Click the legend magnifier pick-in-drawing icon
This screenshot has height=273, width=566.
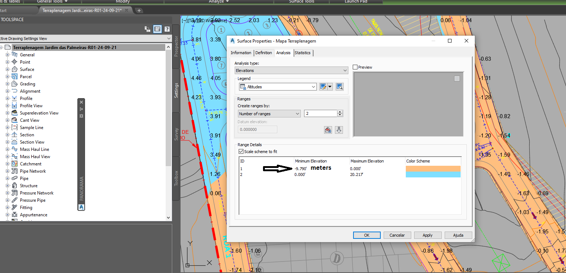click(340, 86)
